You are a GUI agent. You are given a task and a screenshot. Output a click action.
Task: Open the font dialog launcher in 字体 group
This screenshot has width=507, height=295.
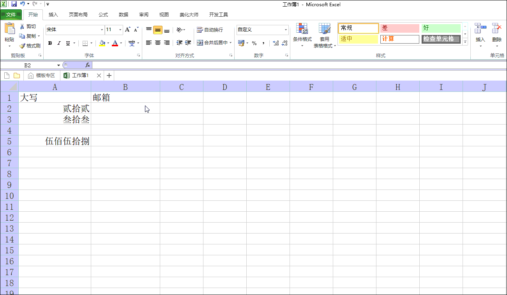(139, 56)
